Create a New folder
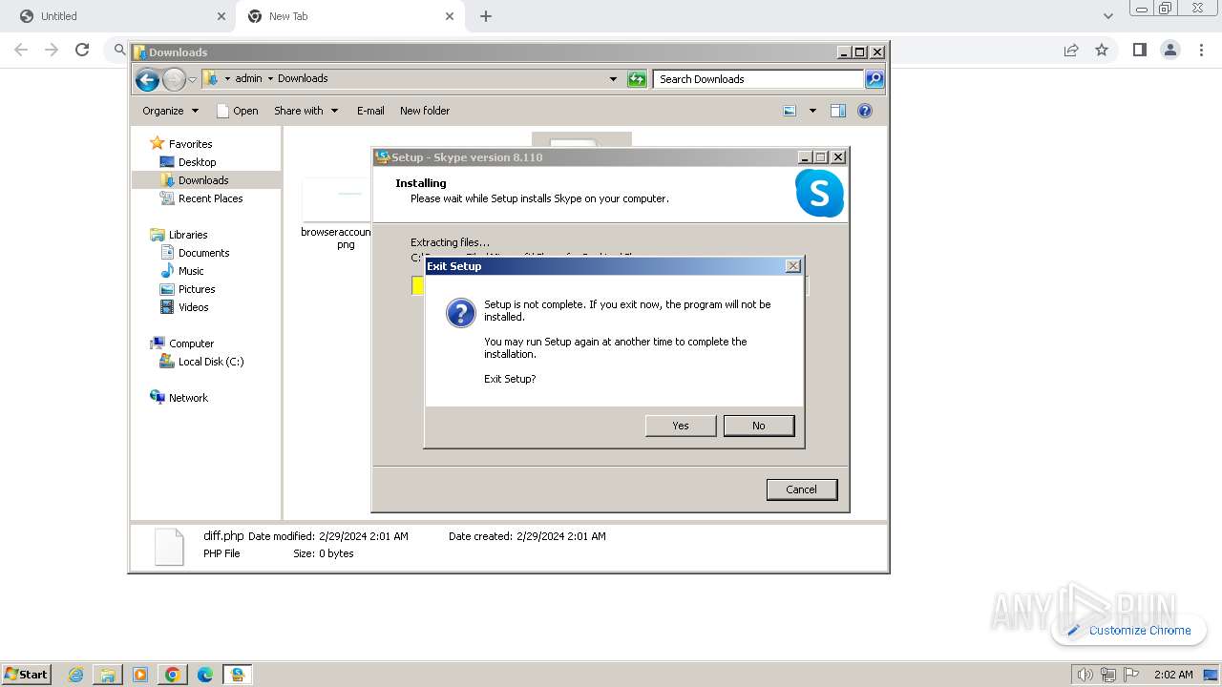Viewport: 1222px width, 687px height. [425, 111]
